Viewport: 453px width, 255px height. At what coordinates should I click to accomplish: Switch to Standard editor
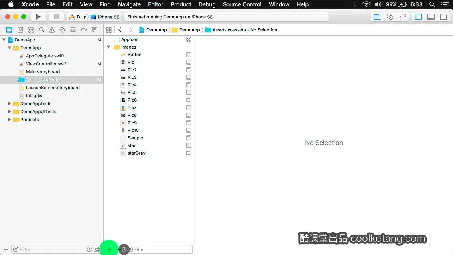(x=377, y=17)
